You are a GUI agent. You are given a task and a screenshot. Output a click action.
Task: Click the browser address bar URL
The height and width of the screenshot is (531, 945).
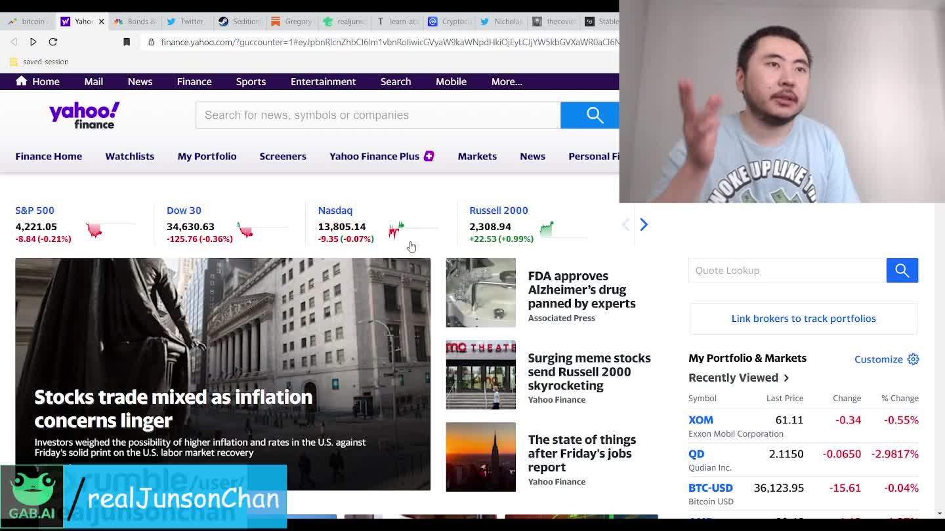[x=389, y=42]
